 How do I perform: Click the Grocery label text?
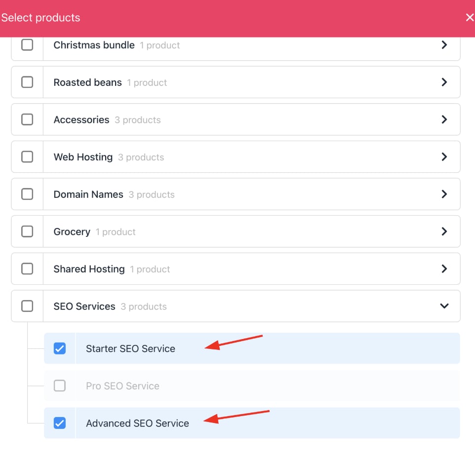tap(72, 231)
